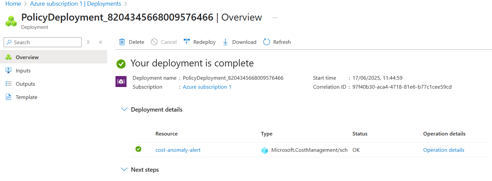The width and height of the screenshot is (492, 181).
Task: Click the 'Your deployment is complete' heading
Action: tap(192, 63)
